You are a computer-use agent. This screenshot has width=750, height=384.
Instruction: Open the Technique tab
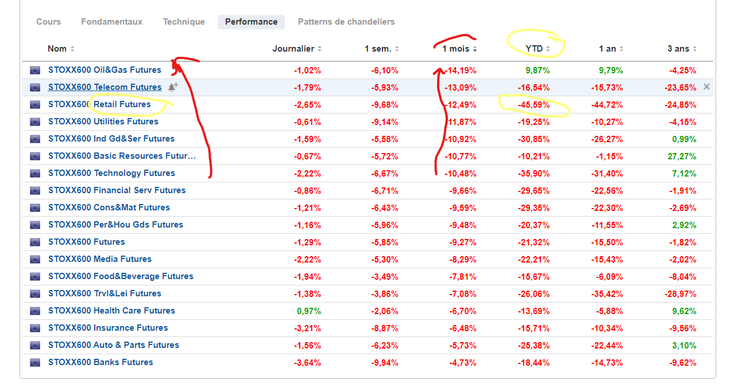(x=184, y=22)
